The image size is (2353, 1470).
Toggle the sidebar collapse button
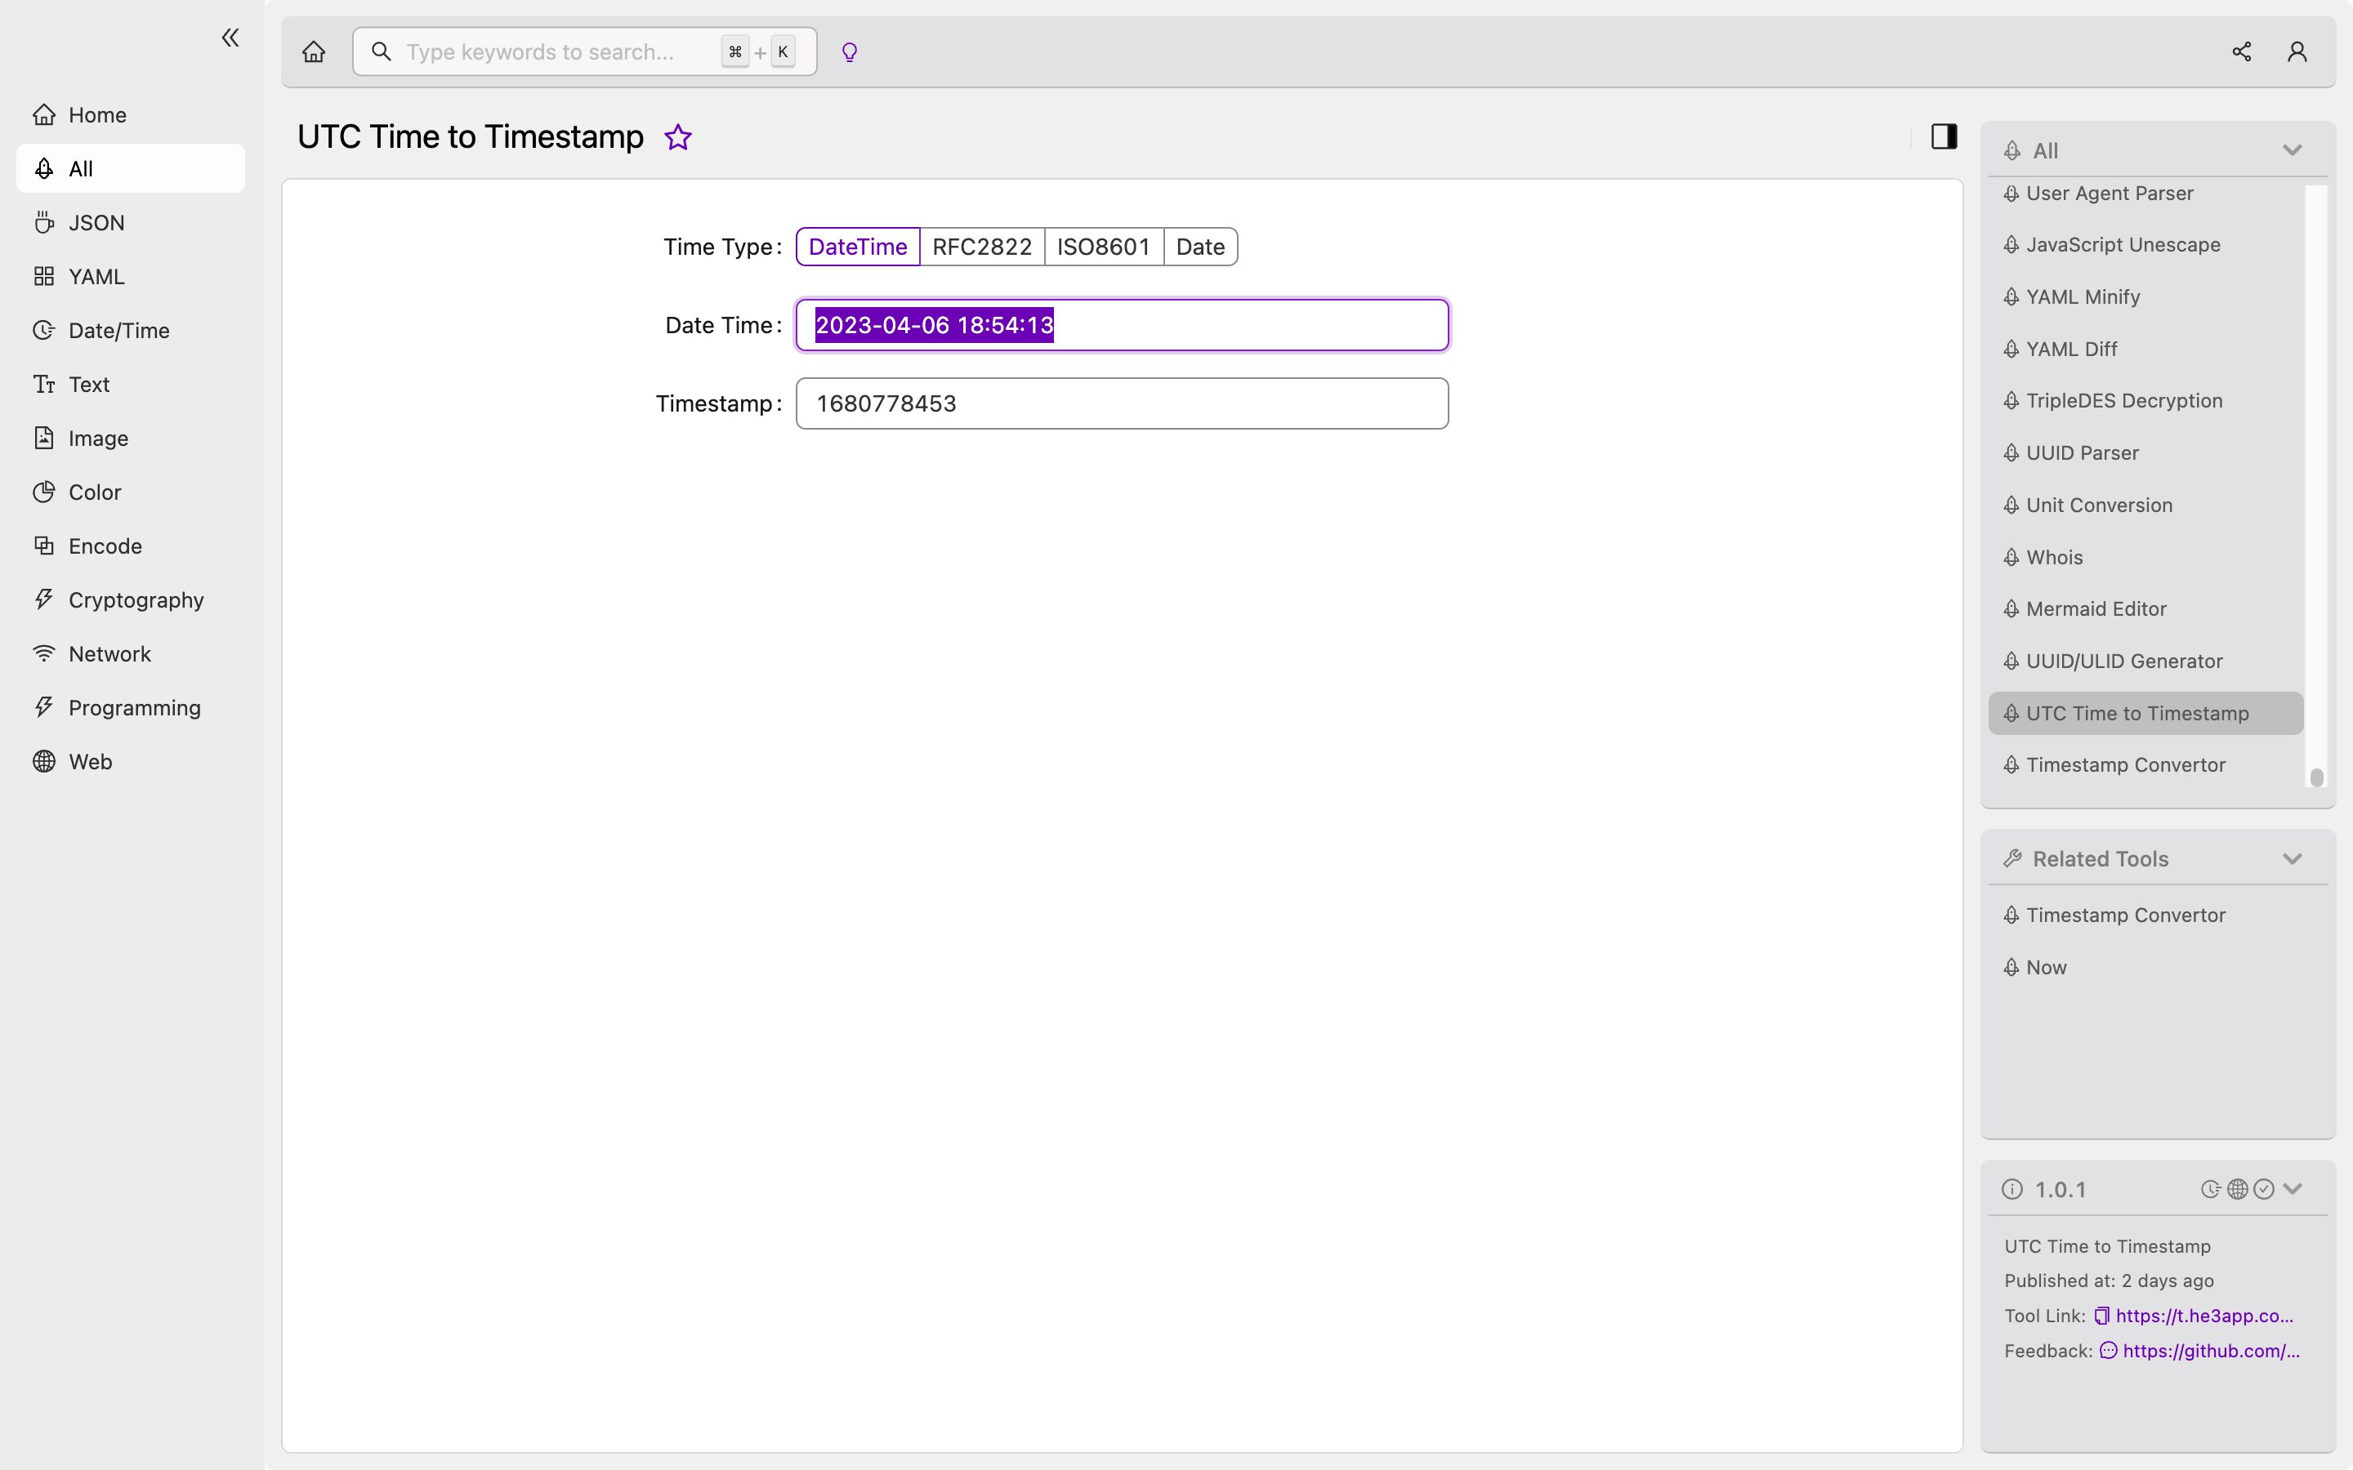tap(229, 38)
